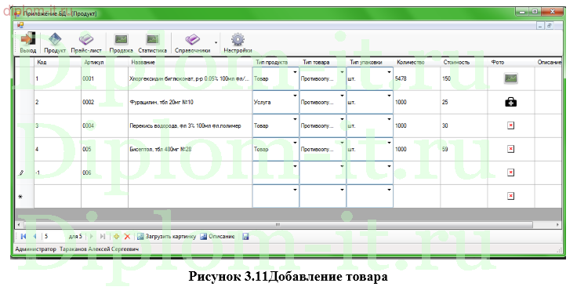Screen dimensions: 577x294
Task: Open the empty Тип товара dropdown in row 006
Action: click(x=342, y=167)
